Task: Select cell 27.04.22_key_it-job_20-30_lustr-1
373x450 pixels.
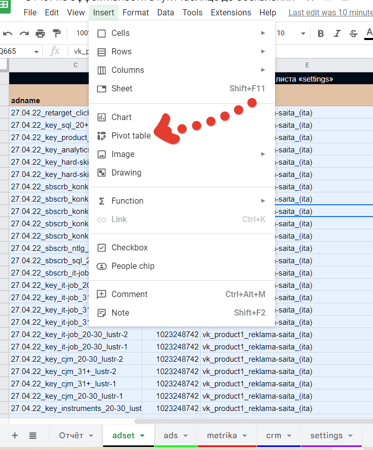Action: (75, 347)
